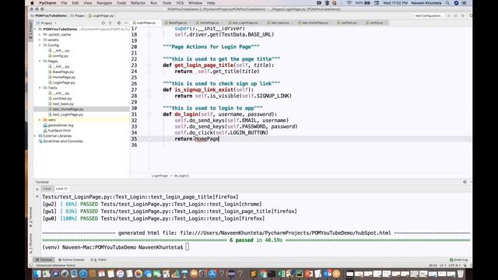Viewport: 498px width, 280px height.
Task: Switch to first Local terminal tab
Action: [47, 188]
